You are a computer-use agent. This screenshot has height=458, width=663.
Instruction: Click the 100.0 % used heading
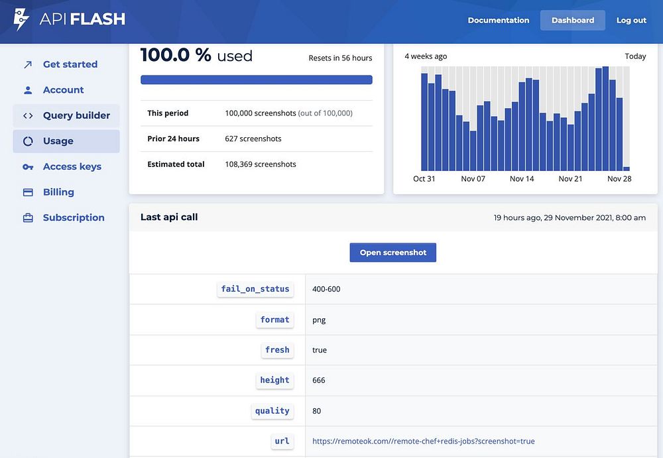[196, 56]
